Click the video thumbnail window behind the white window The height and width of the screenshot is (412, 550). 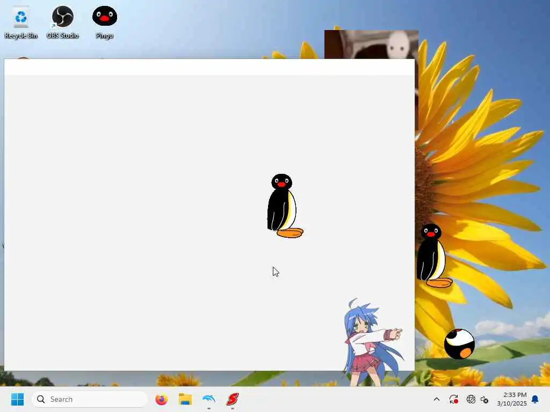[x=371, y=45]
